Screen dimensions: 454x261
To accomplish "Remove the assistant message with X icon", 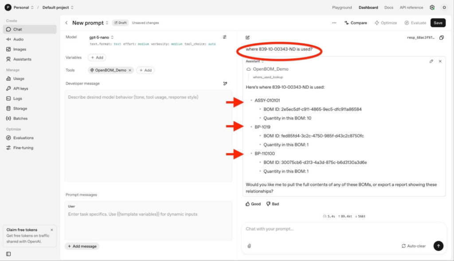I will tap(440, 62).
